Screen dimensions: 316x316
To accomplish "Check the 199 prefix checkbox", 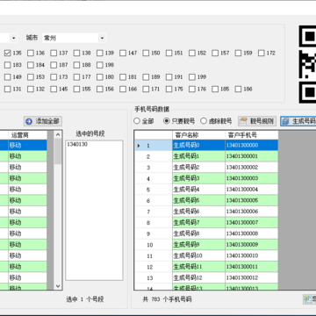I will tap(192, 77).
